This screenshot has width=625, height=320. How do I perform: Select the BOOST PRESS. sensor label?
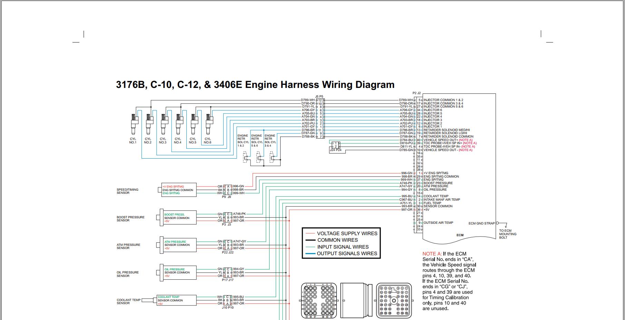tap(174, 214)
